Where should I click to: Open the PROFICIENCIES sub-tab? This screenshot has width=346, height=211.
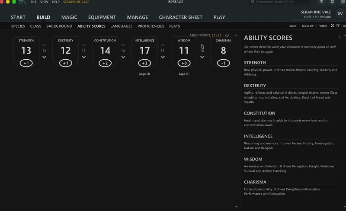pyautogui.click(x=151, y=26)
